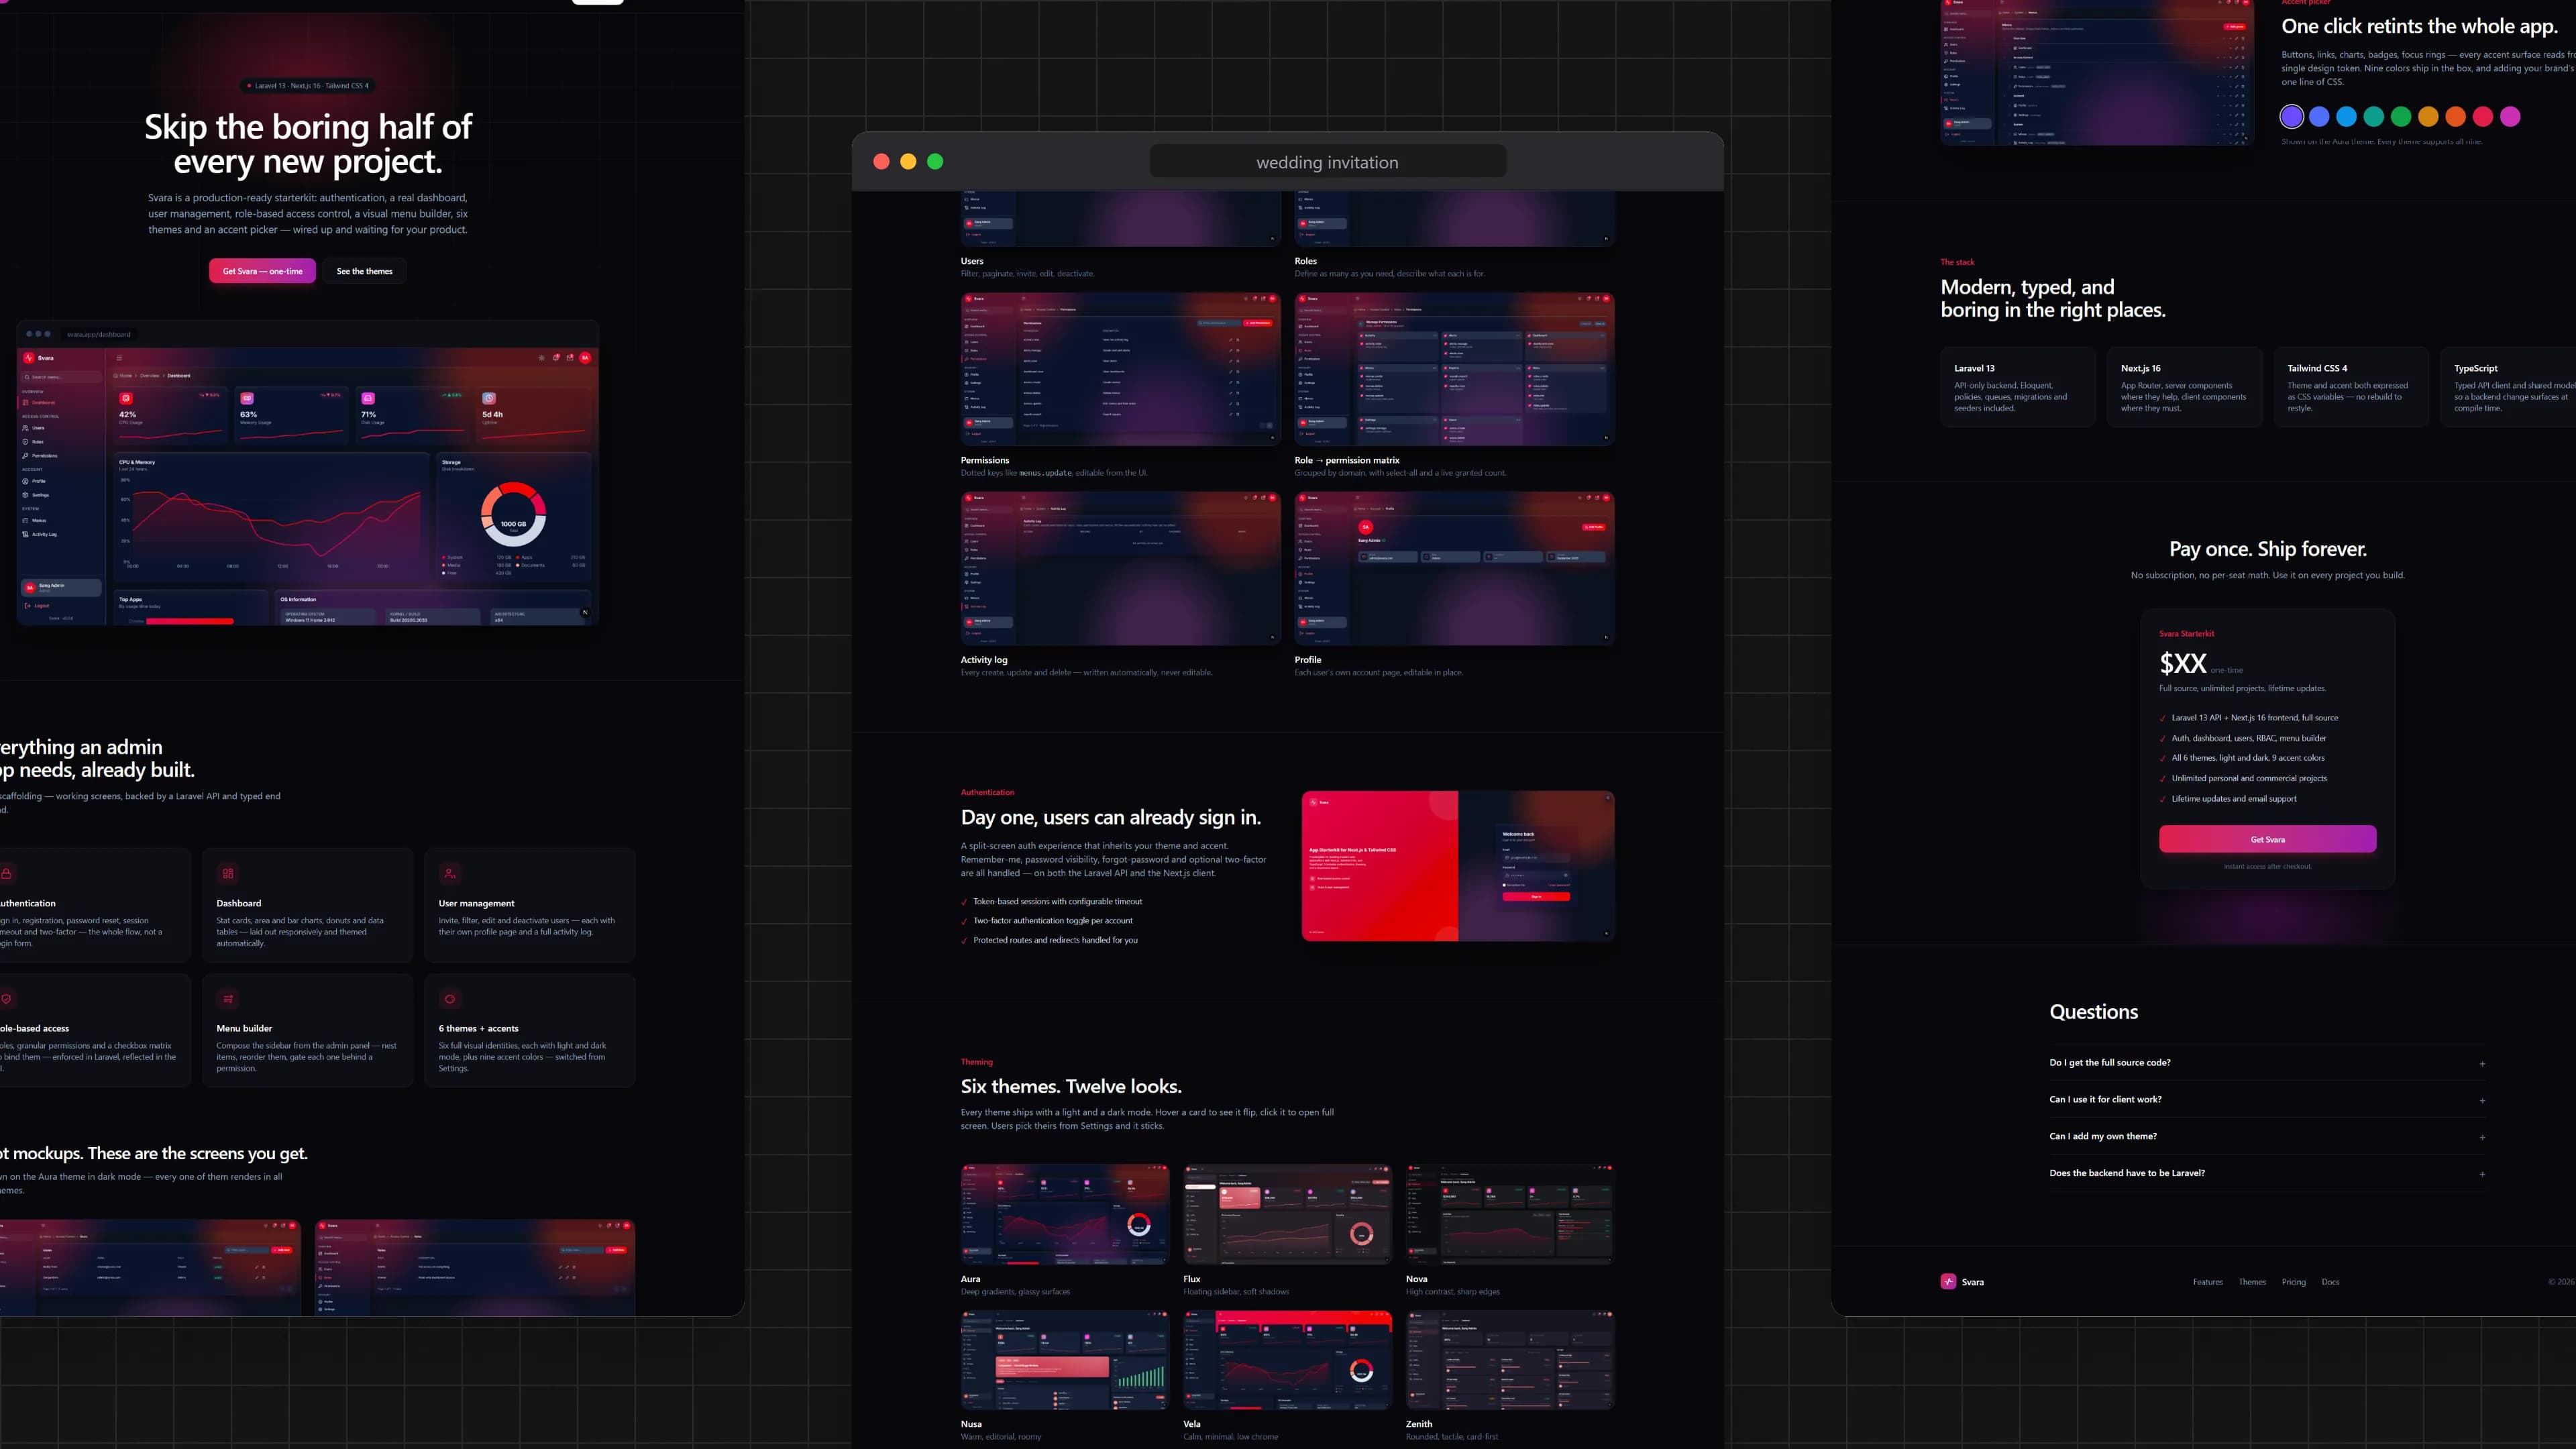Open the Aura theme preview card
This screenshot has height=1449, width=2576.
1065,1214
